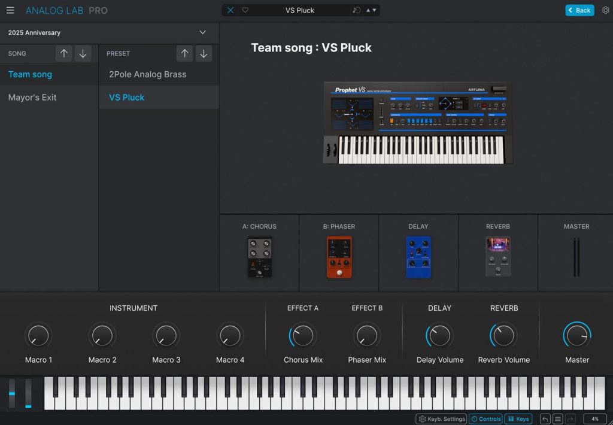
Task: Click the blue Delay pedal
Action: 418,257
